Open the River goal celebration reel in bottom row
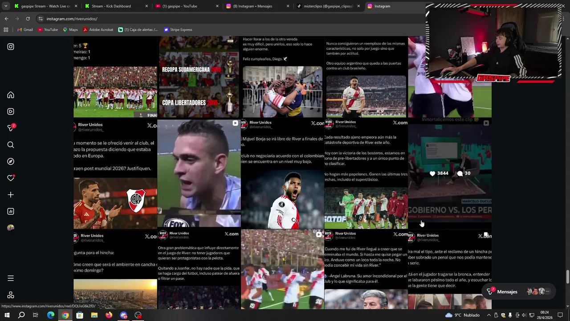The width and height of the screenshot is (570, 321). point(282,269)
